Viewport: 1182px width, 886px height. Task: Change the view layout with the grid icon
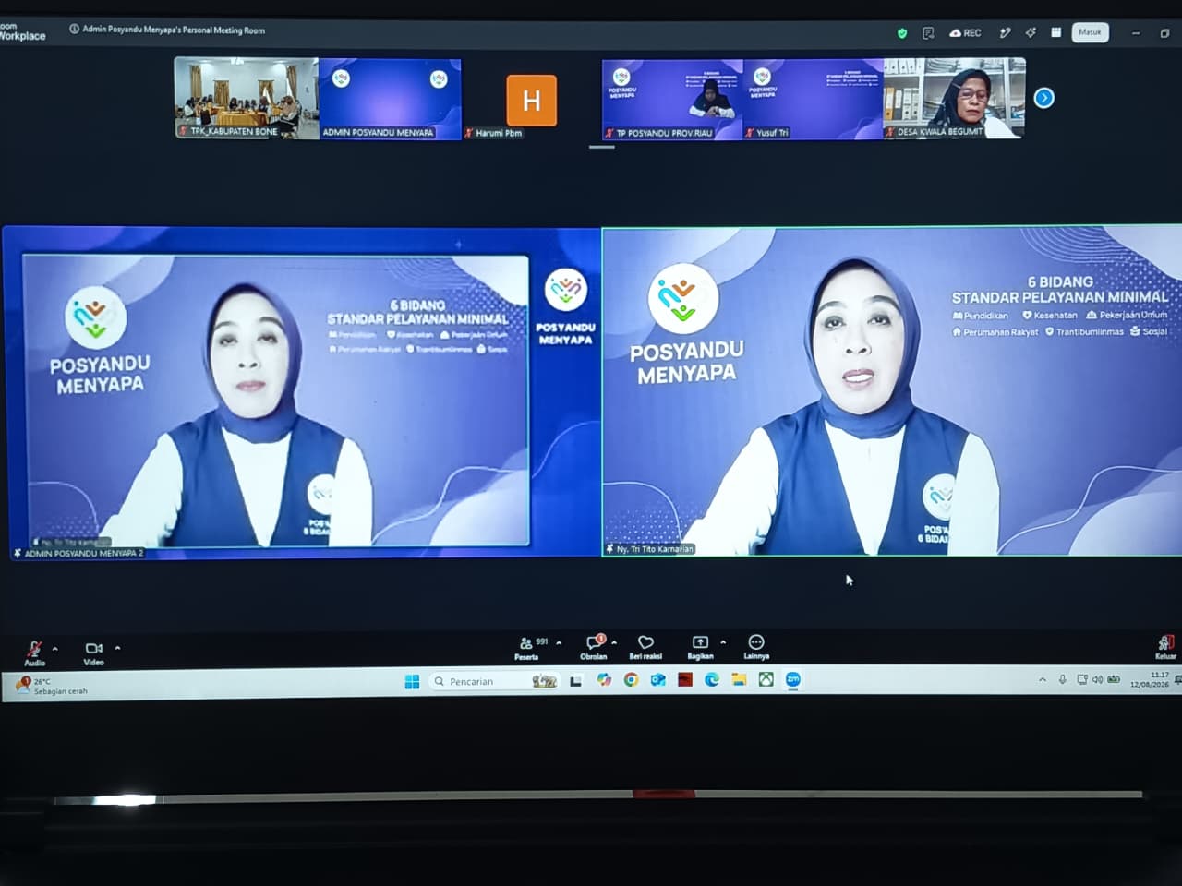pyautogui.click(x=1056, y=32)
